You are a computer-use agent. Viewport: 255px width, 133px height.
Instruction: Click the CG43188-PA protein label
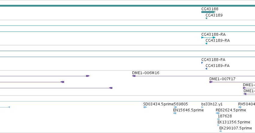pos(213,60)
